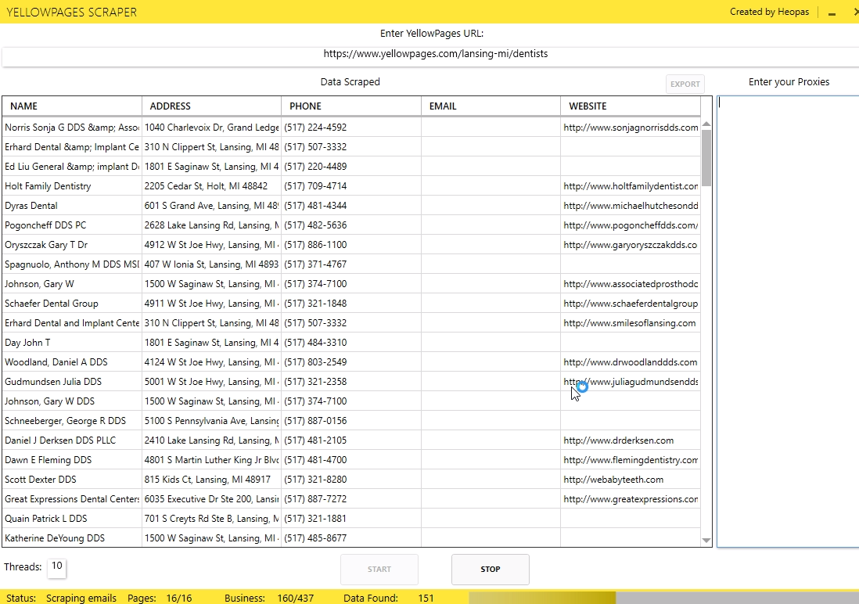Click inside the proxies text area
Screen dimensions: 859x604
coord(788,322)
